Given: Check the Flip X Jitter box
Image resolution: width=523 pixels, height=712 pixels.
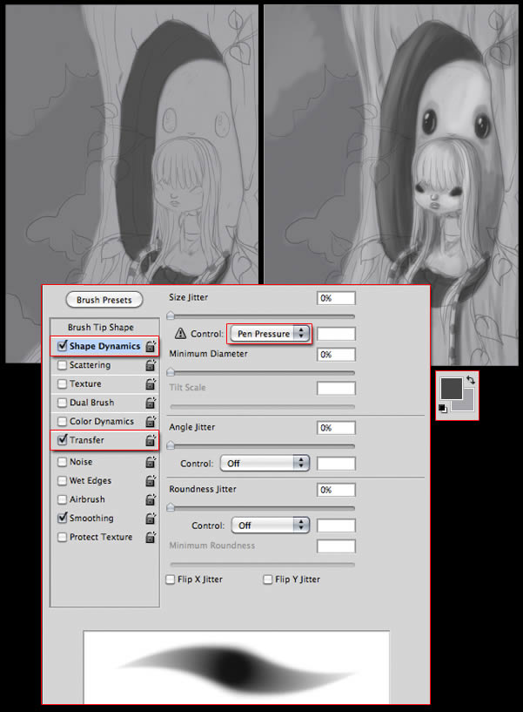Looking at the screenshot, I should pos(170,580).
